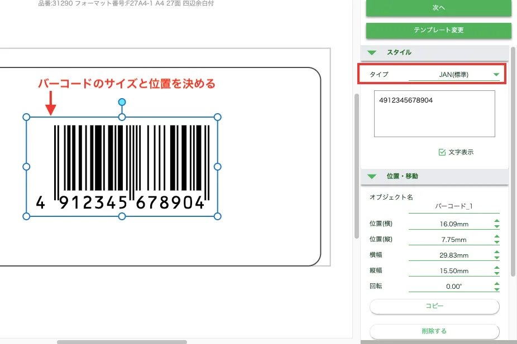Click the 次へ green button
Viewport: 517px width, 344px height.
[438, 8]
